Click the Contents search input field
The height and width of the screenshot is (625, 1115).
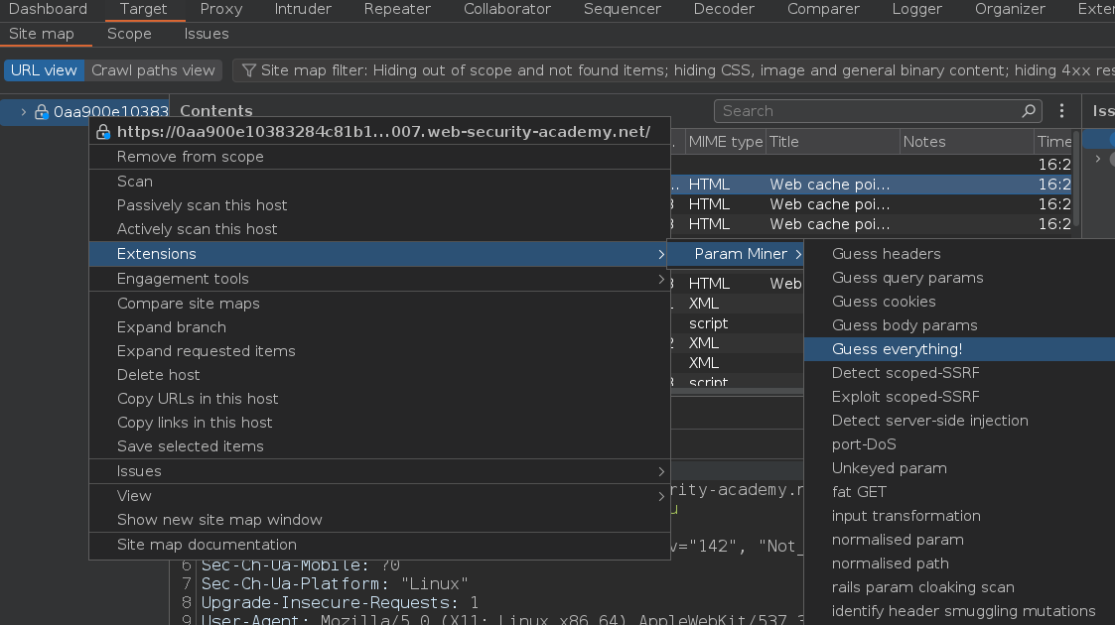pyautogui.click(x=864, y=111)
